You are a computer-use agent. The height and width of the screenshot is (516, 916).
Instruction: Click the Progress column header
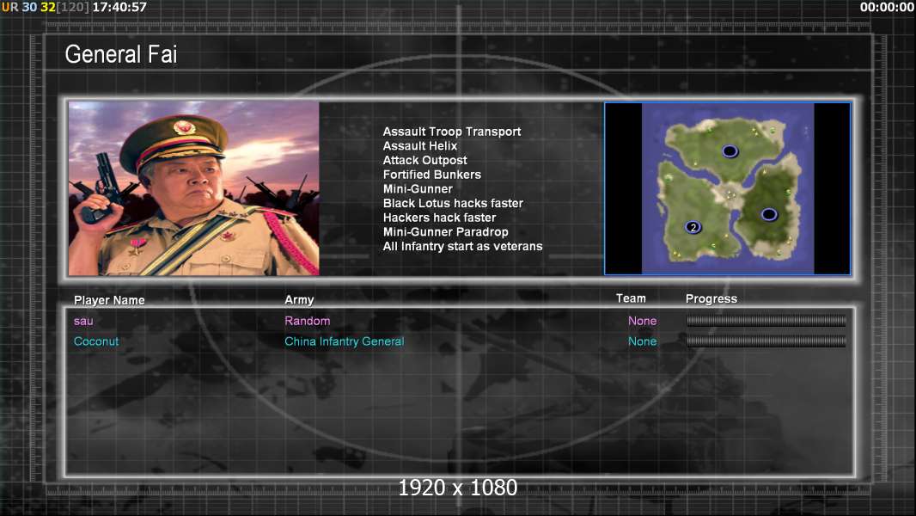point(711,299)
